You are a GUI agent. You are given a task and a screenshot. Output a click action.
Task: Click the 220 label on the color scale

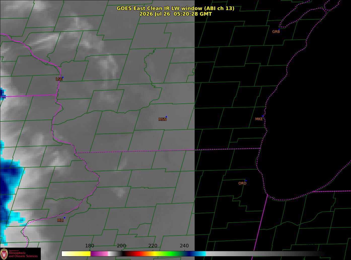click(153, 246)
